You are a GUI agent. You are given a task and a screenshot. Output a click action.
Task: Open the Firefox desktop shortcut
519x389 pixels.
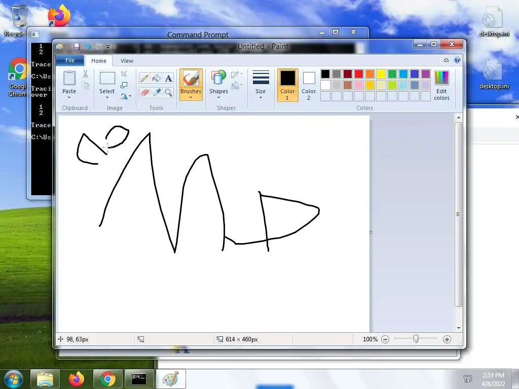point(59,15)
